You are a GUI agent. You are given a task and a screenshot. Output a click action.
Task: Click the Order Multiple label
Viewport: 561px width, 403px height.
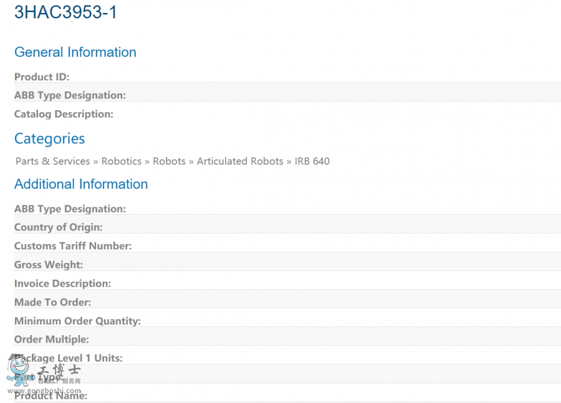point(52,339)
